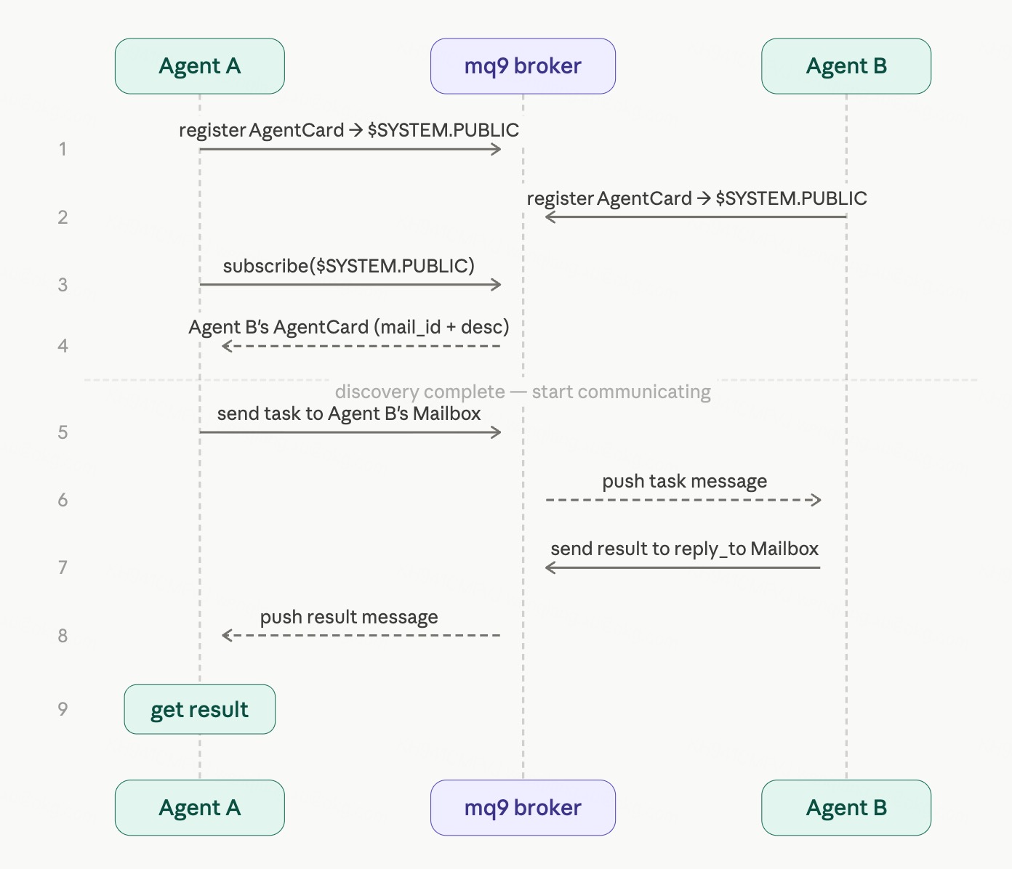Click "Agent B's AgentCard (mail_id + desc)" label
This screenshot has width=1012, height=869.
pos(349,327)
